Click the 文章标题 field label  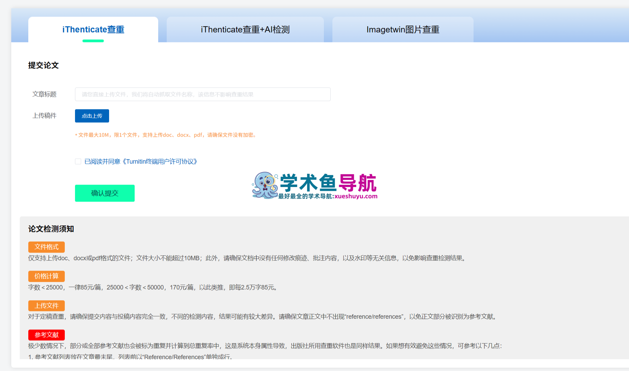click(44, 94)
